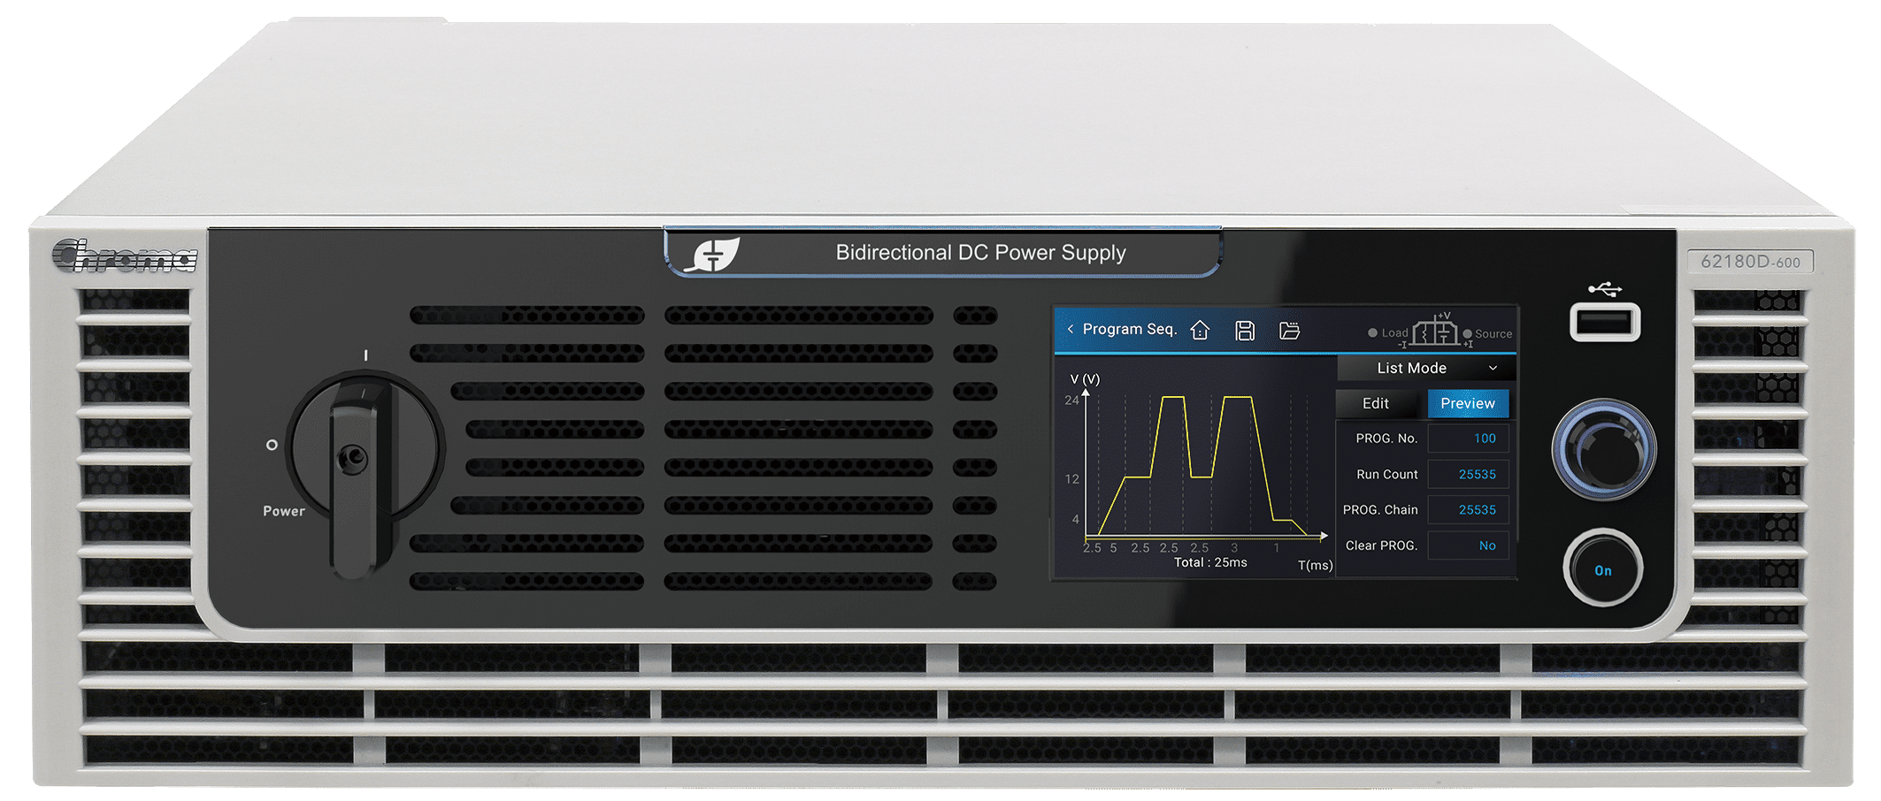Tap the 'PROG. Chain' label
Viewport: 1881px width, 801px height.
coord(1380,510)
